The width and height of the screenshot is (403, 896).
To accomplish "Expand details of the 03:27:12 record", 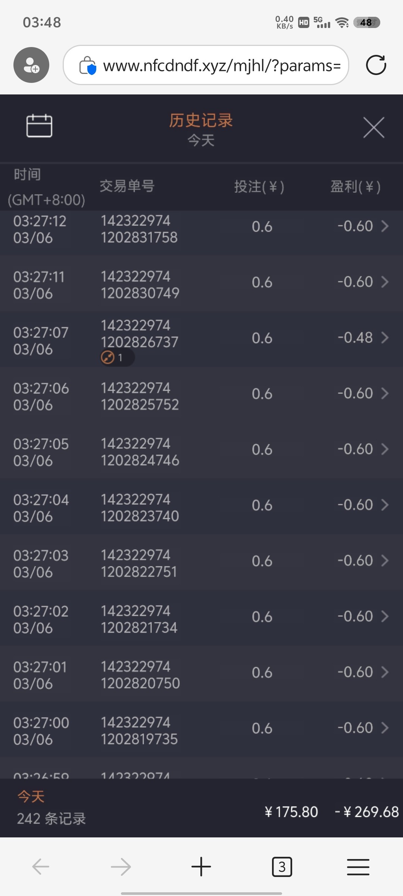I will tap(385, 226).
